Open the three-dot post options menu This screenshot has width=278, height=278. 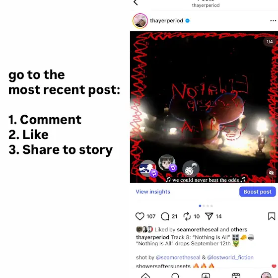click(x=273, y=21)
